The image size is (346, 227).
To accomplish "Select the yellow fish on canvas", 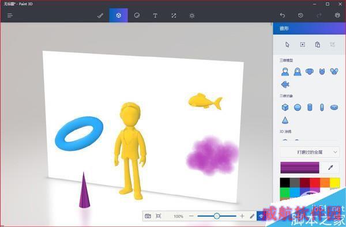I will pos(205,101).
